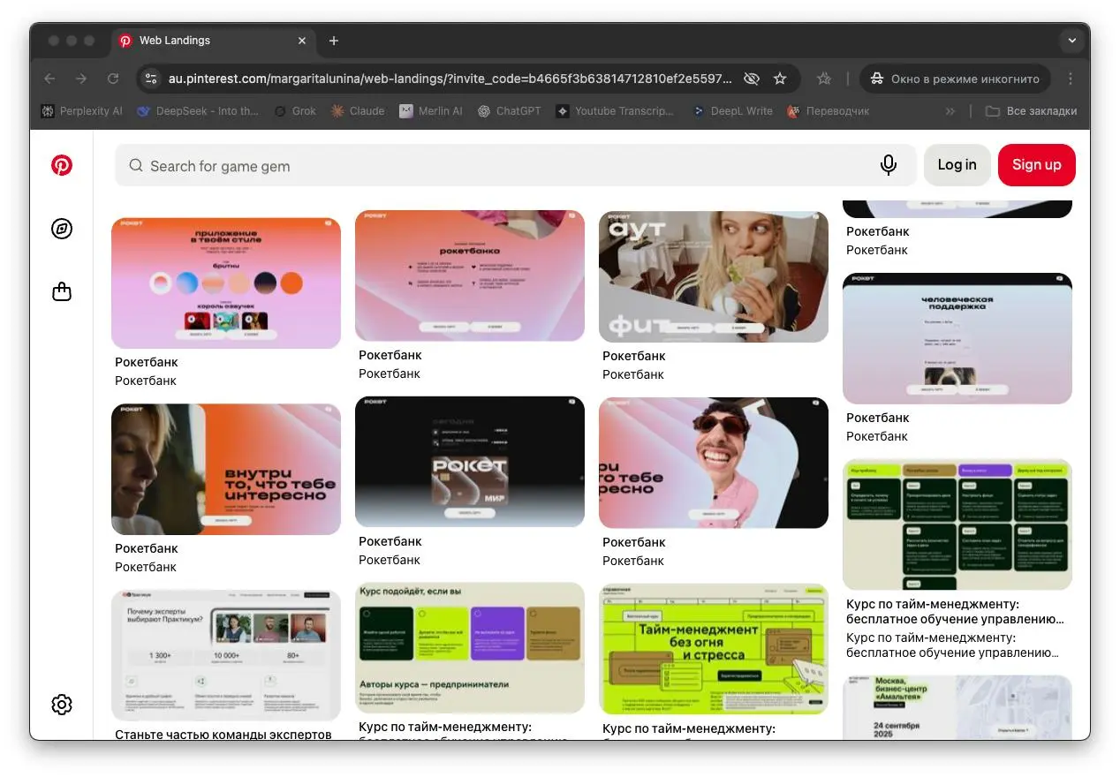This screenshot has height=777, width=1120.
Task: Click the Log in button
Action: pos(957,165)
